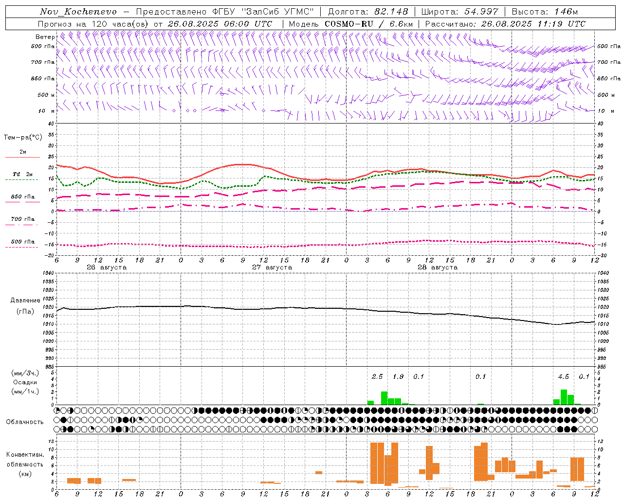This screenshot has height=498, width=623.
Task: Click the green dashed Td 2м legend line
Action: 21,179
